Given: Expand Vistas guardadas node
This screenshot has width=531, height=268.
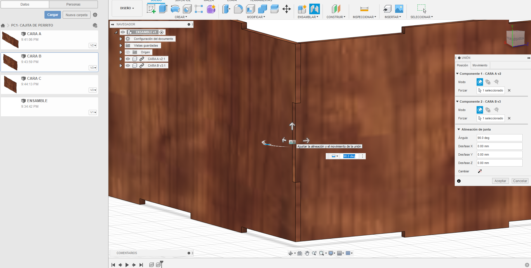Looking at the screenshot, I should point(121,45).
